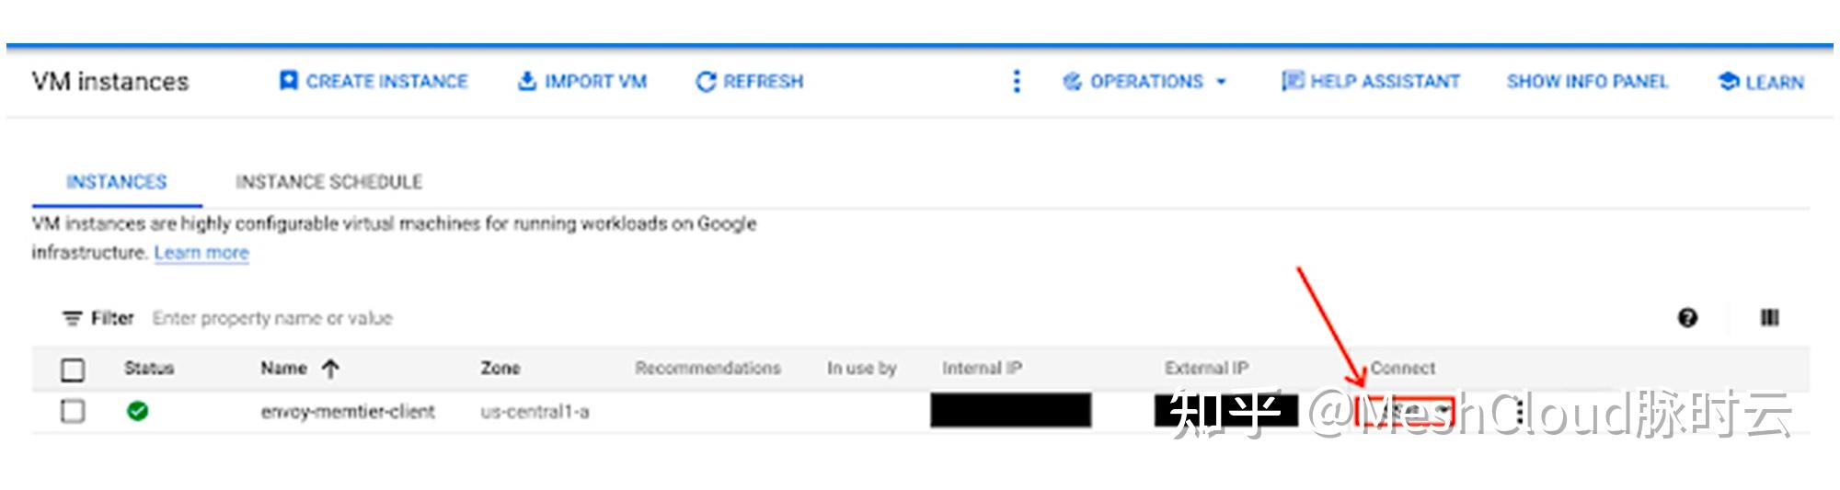Open the Learn more link

[201, 253]
